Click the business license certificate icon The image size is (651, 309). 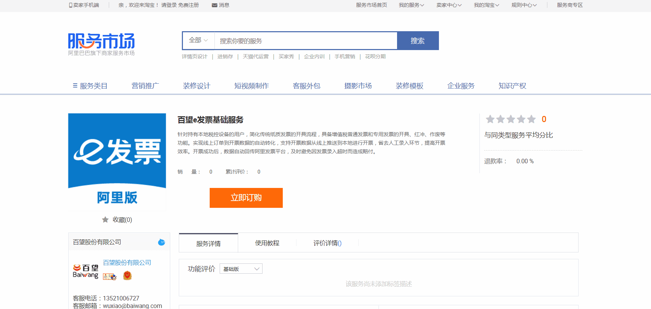click(x=110, y=276)
